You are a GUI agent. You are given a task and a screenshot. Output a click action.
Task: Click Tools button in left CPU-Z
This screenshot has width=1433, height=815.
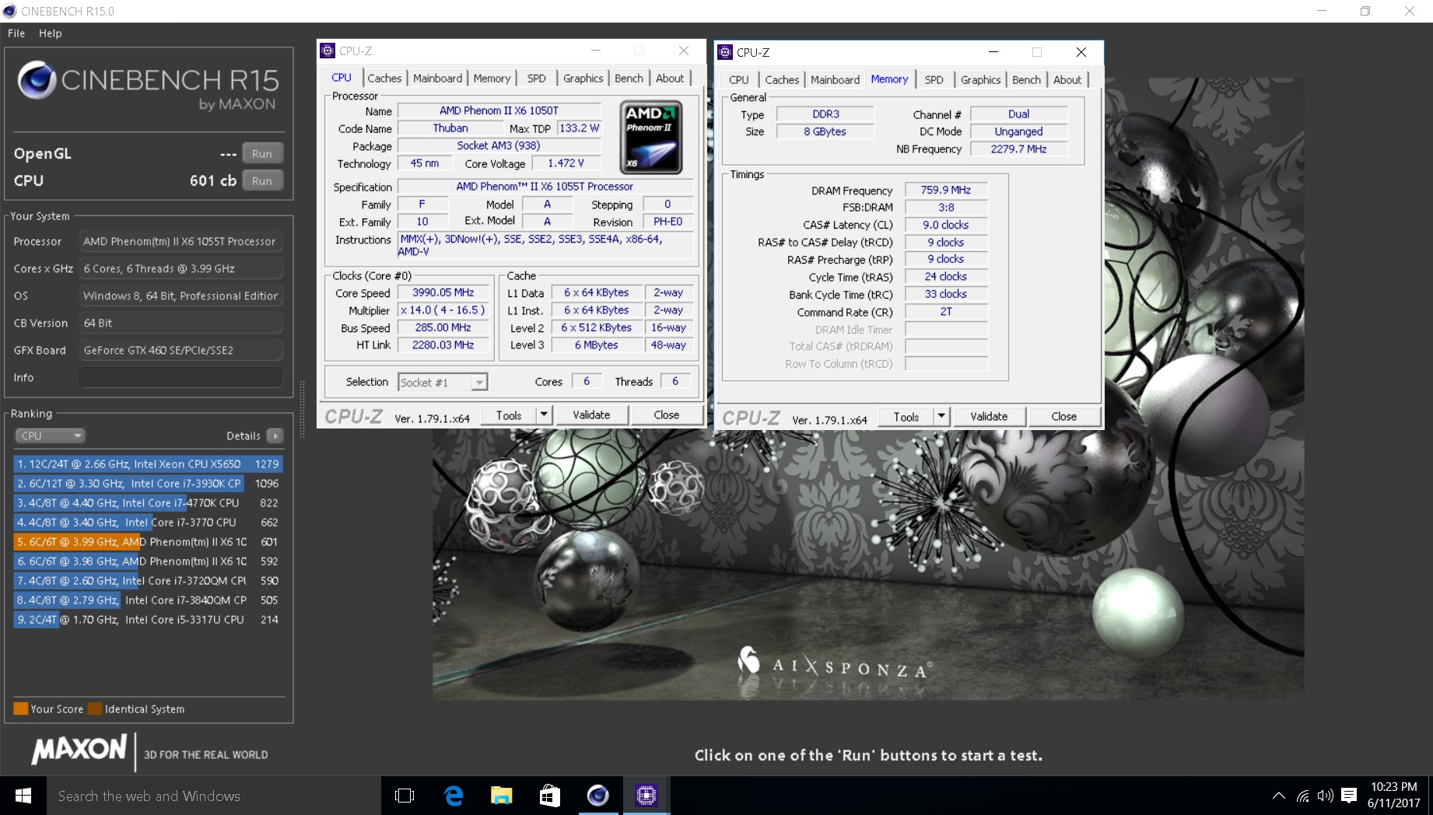coord(509,414)
